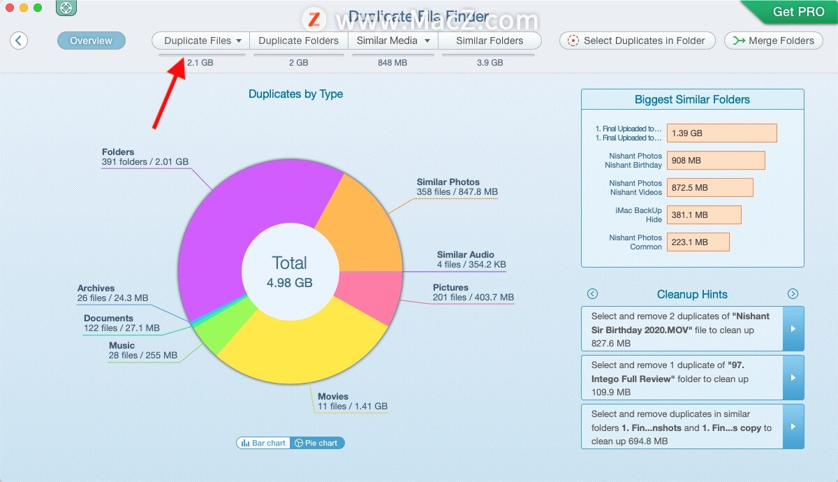The image size is (838, 482).
Task: Open hint arrow for 97. Intego Full Review
Action: [x=793, y=377]
